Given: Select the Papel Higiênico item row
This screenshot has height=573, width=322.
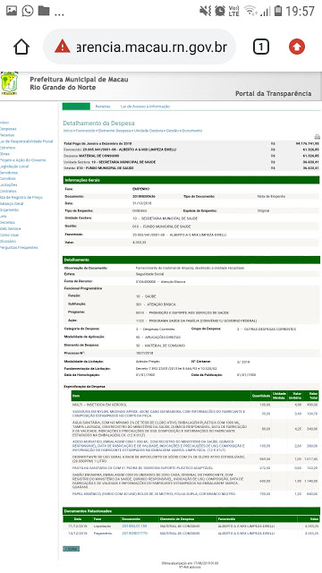Looking at the screenshot, I should coord(195,493).
